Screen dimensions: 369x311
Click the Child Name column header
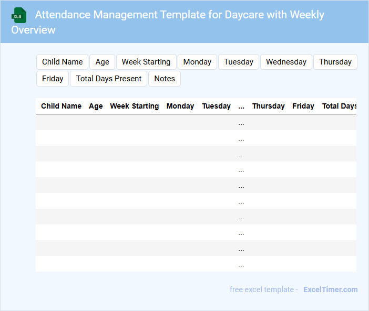coord(61,106)
